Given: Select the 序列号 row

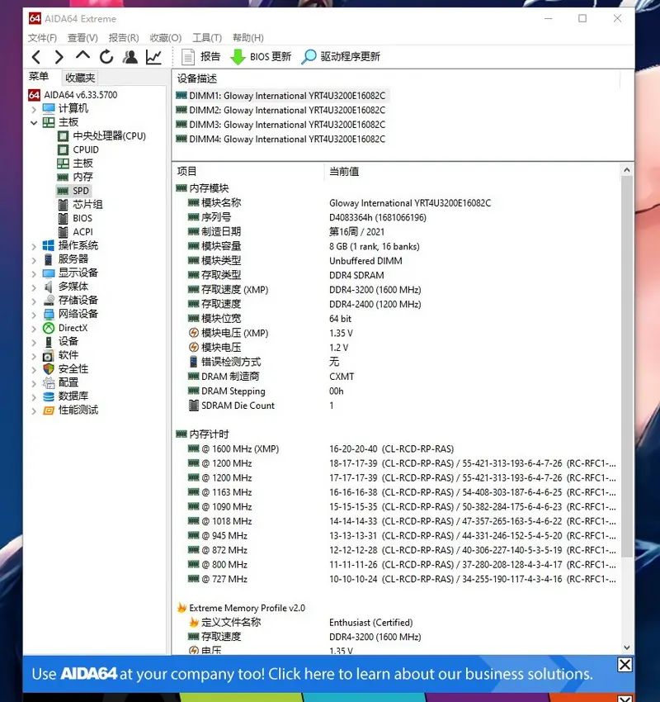Looking at the screenshot, I should click(396, 217).
